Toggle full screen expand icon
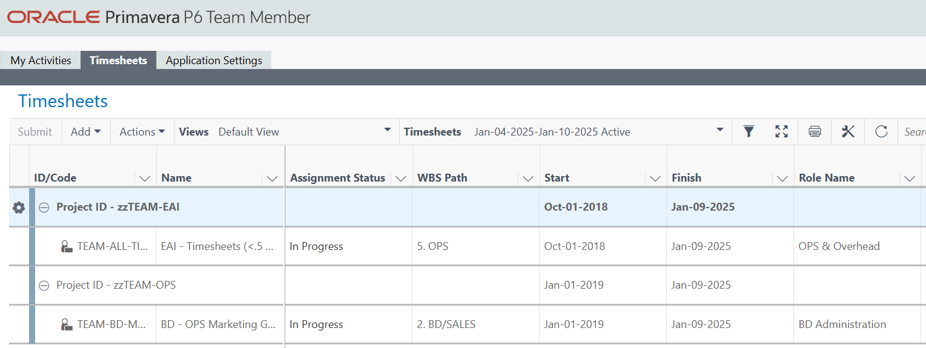The height and width of the screenshot is (348, 926). coord(782,131)
